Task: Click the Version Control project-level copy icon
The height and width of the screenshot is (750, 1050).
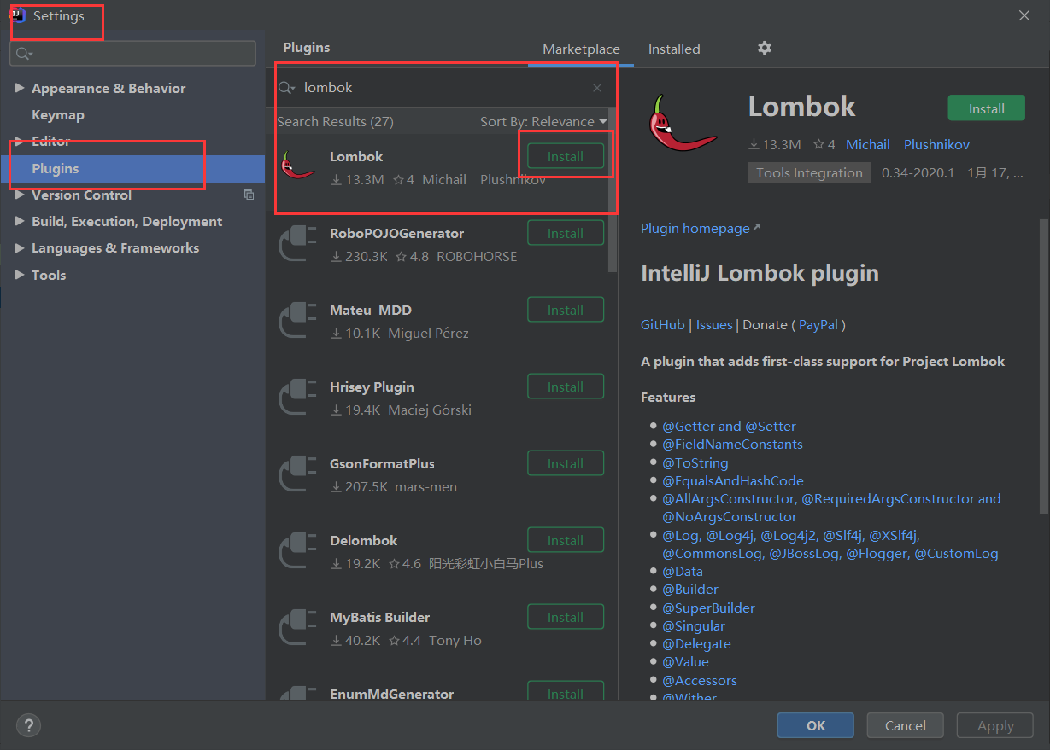Action: tap(249, 195)
